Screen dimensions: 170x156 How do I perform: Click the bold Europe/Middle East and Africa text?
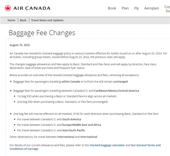[82, 125]
